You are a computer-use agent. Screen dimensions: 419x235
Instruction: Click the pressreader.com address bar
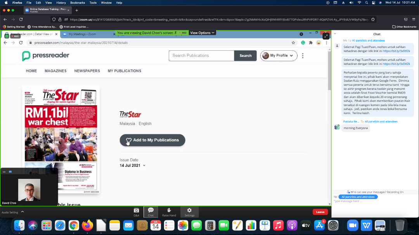[x=160, y=43]
